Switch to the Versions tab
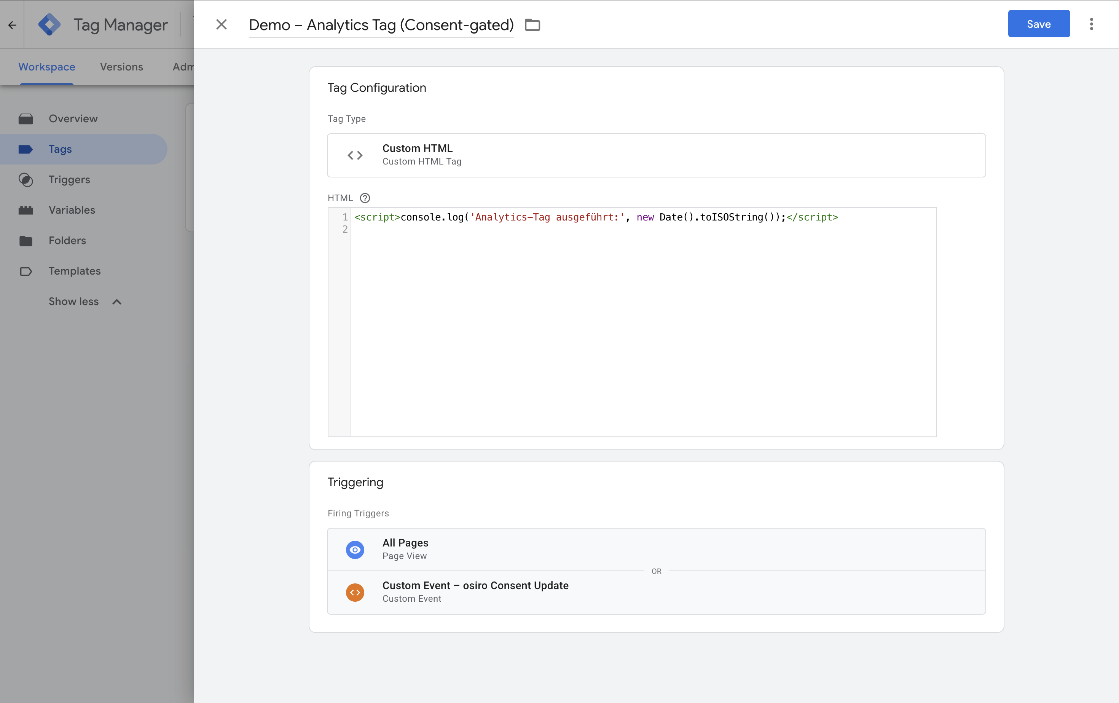 point(121,67)
